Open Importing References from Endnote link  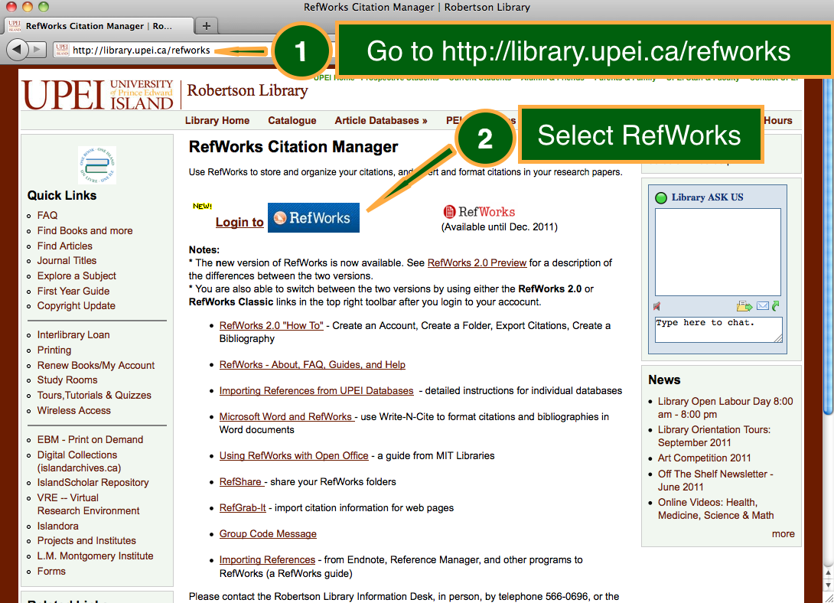pyautogui.click(x=267, y=560)
